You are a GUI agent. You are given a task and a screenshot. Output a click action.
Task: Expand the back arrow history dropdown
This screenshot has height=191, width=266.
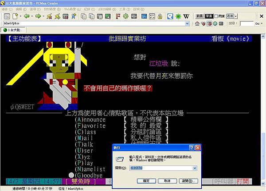pos(32,16)
